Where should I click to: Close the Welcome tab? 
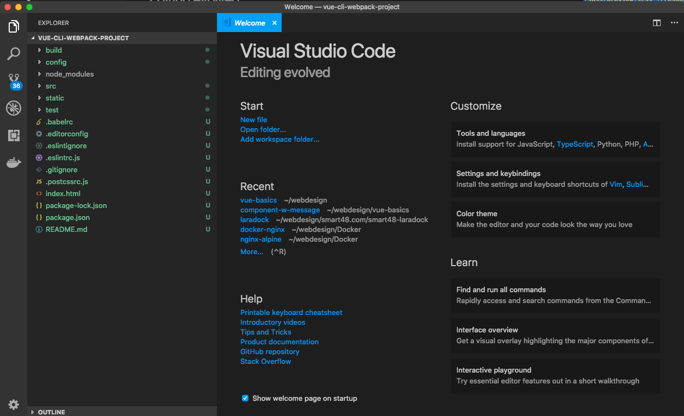point(275,23)
